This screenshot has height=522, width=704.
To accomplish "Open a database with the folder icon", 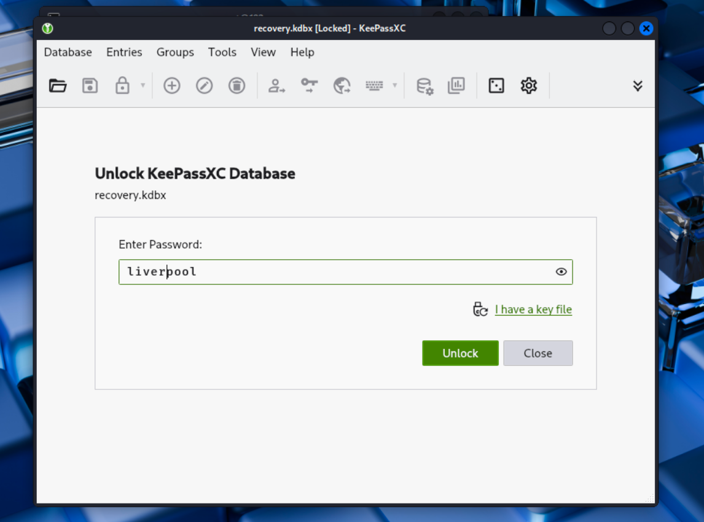I will 58,85.
